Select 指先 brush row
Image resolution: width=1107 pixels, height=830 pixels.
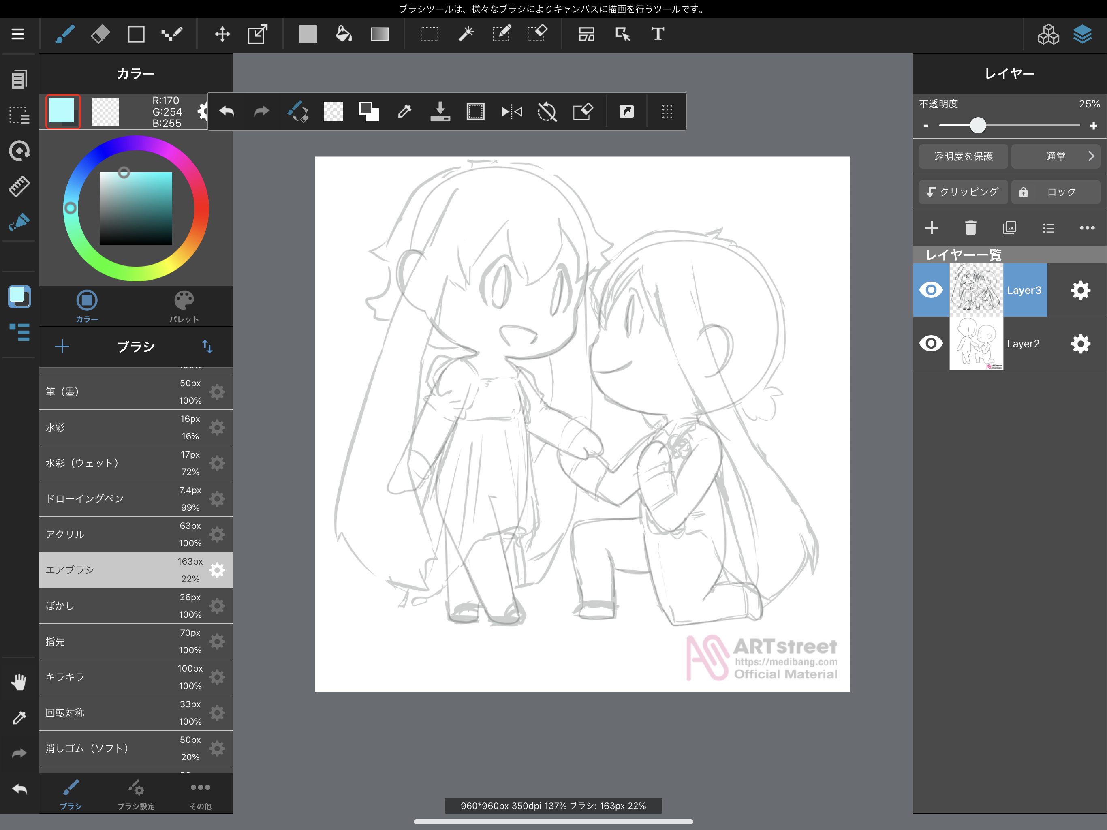136,641
